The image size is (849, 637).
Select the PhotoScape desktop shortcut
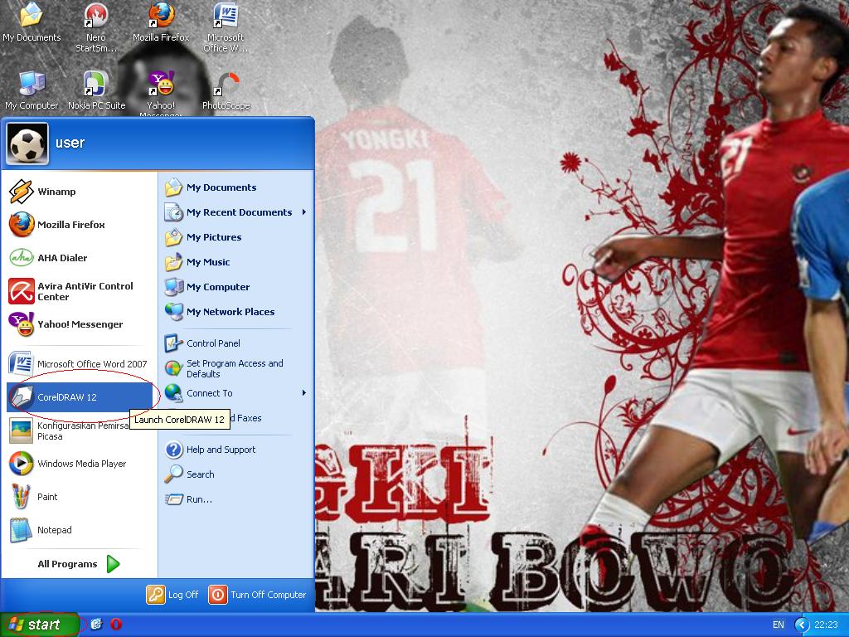(x=226, y=91)
